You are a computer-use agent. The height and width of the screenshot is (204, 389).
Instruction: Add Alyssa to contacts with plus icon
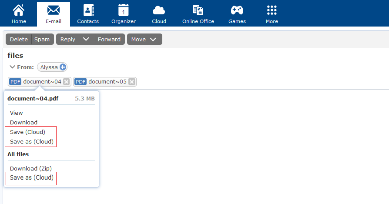[63, 67]
